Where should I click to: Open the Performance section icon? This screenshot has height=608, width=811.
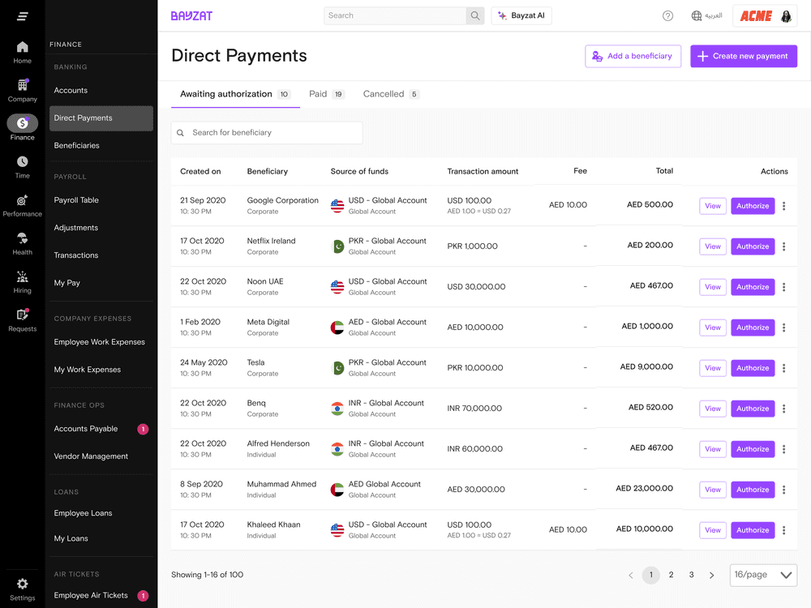pyautogui.click(x=22, y=206)
